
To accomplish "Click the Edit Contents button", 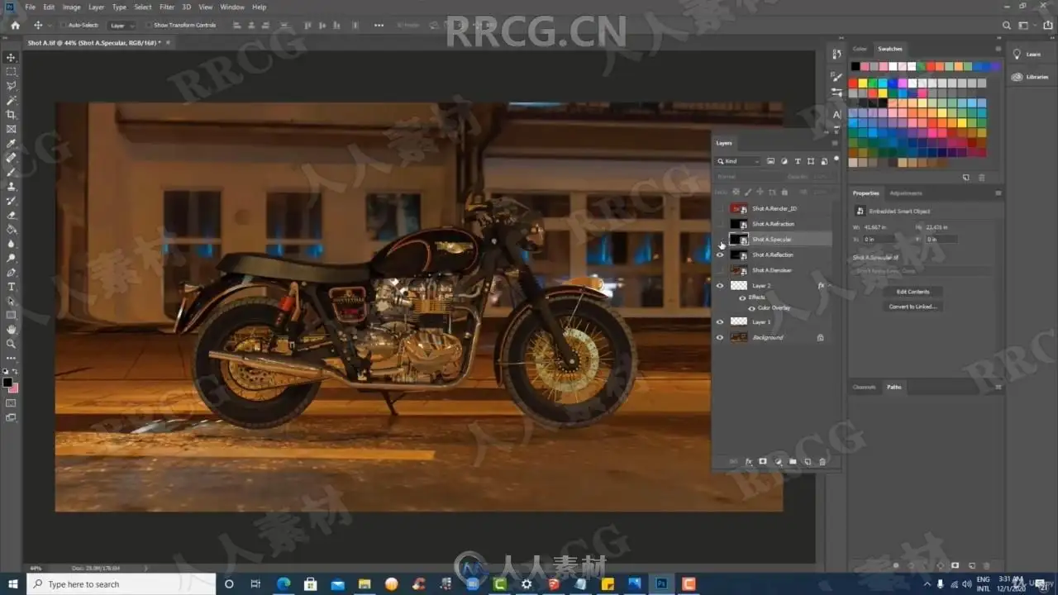I will click(913, 292).
